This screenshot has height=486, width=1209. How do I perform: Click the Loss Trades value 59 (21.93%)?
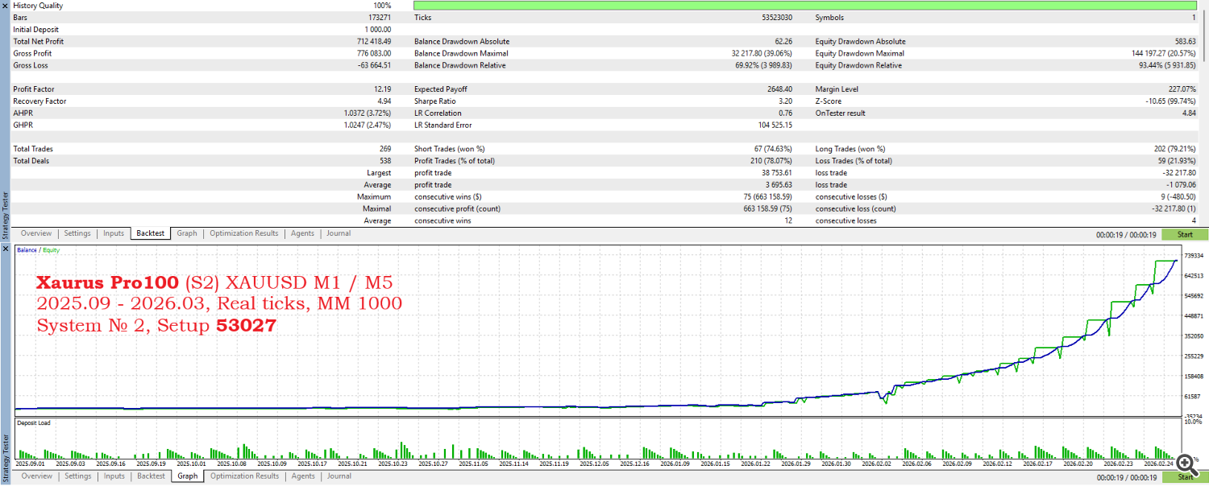pos(1176,161)
